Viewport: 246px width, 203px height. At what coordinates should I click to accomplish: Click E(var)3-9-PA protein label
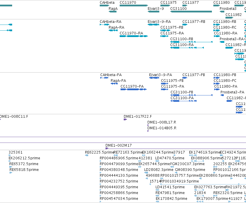click(160, 75)
